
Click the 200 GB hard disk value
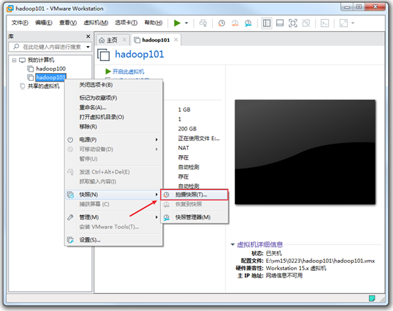(187, 129)
